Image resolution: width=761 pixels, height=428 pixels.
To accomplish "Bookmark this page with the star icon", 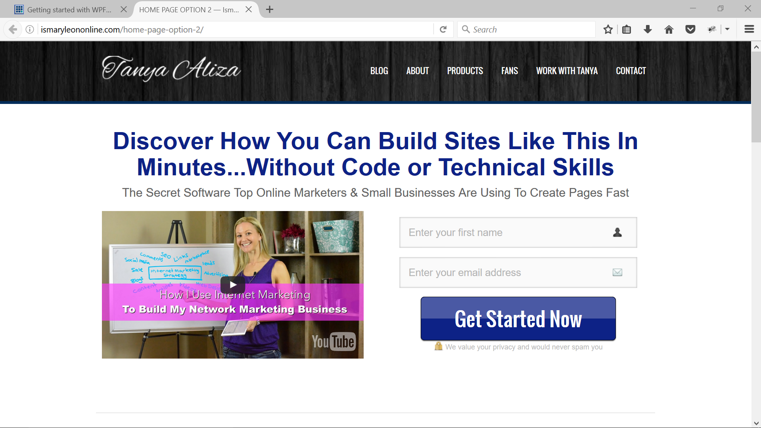I will [608, 29].
